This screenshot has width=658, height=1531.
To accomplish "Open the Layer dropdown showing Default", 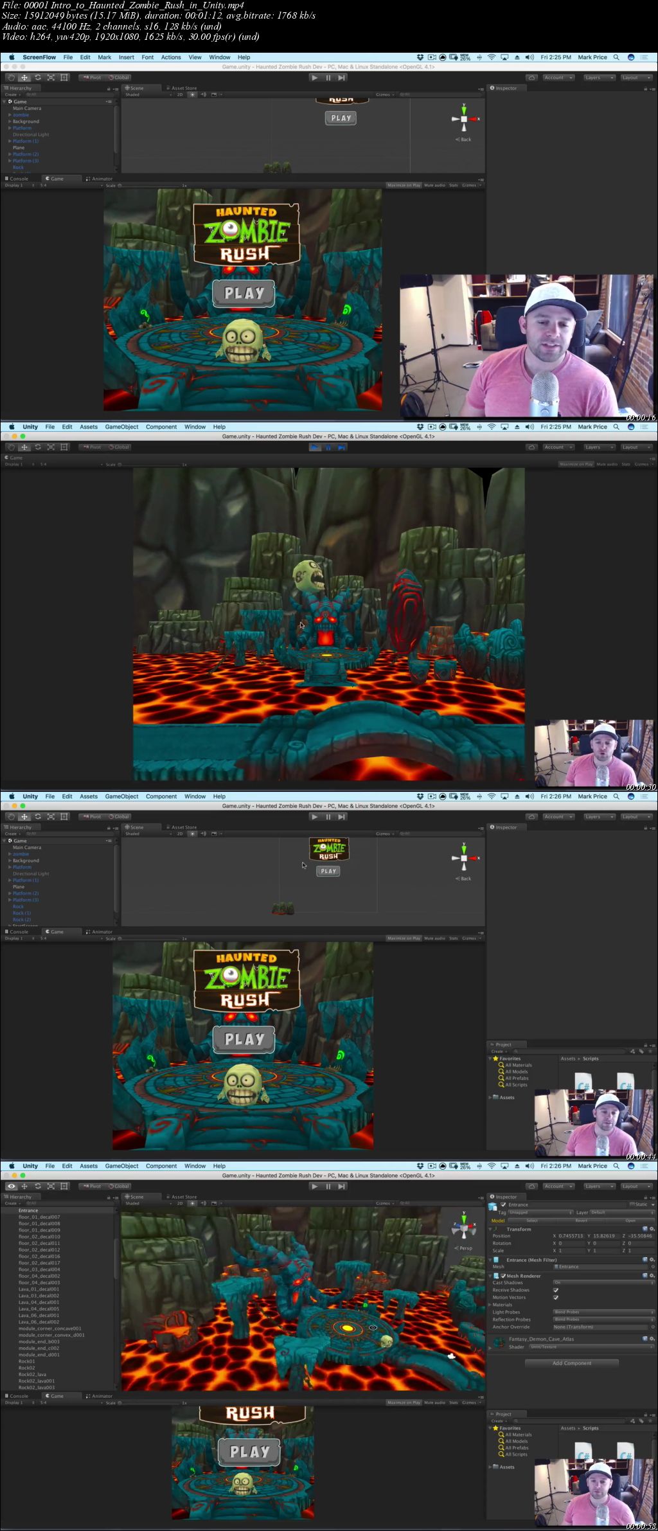I will pyautogui.click(x=621, y=1213).
